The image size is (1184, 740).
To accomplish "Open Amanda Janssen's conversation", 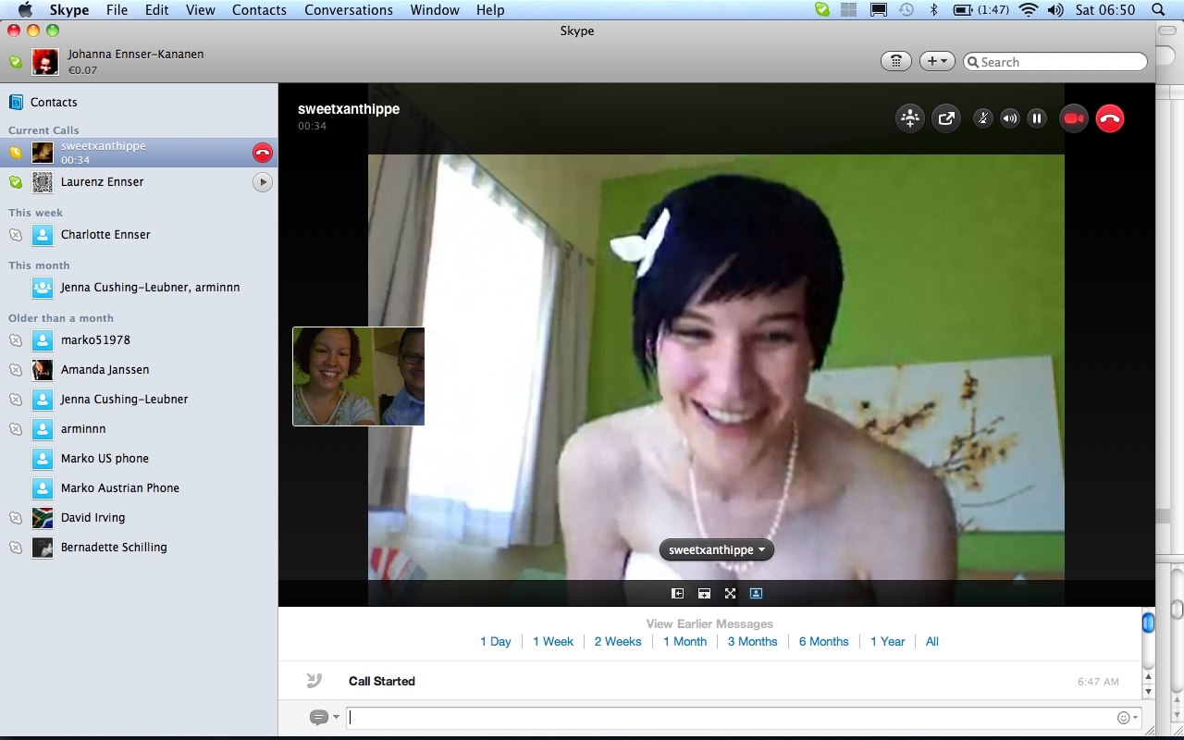I will [139, 370].
